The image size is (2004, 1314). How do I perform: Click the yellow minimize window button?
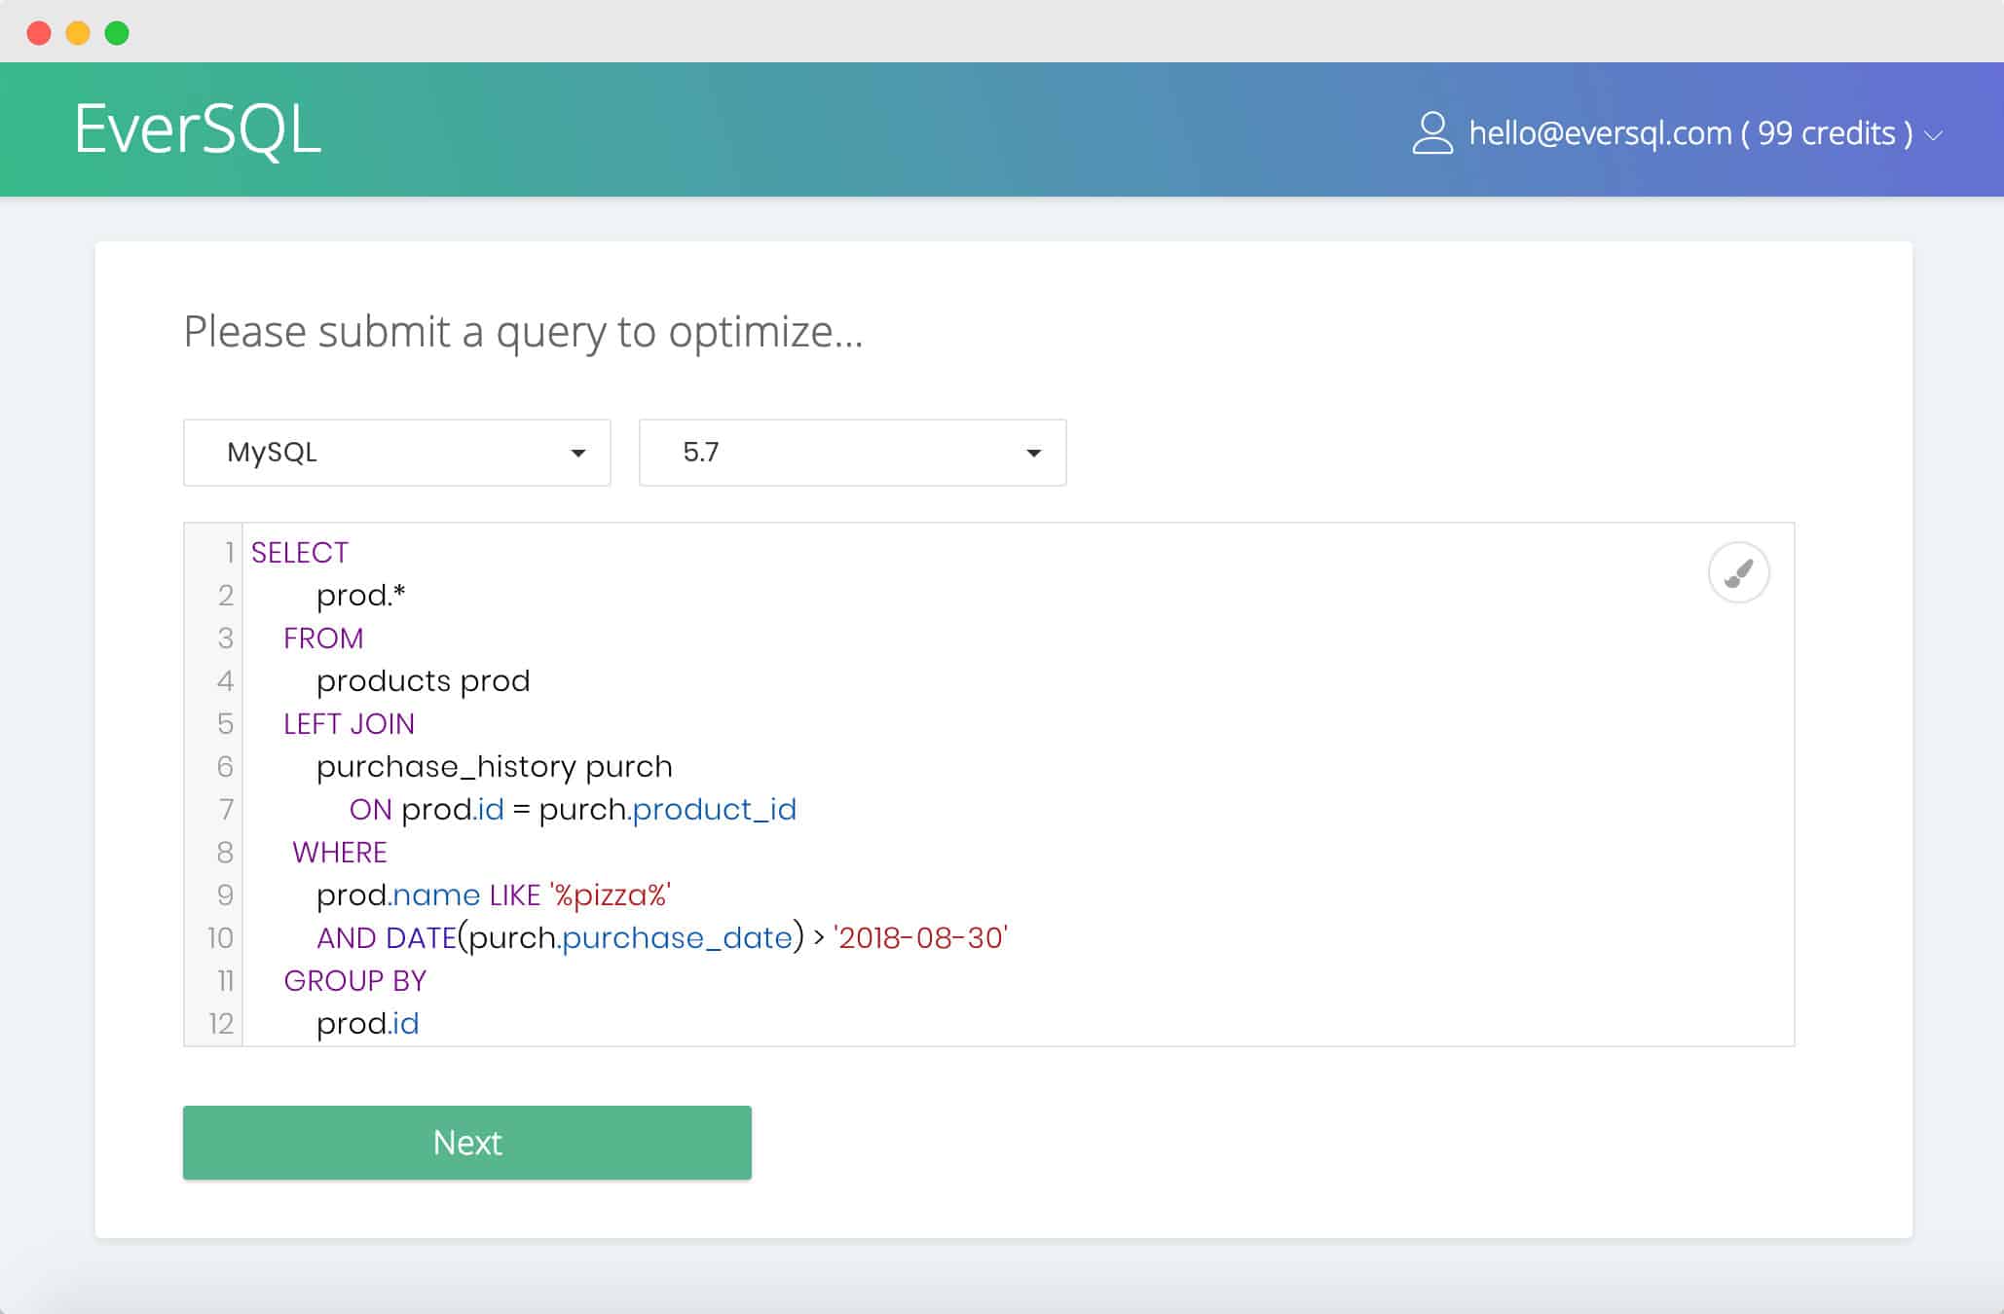tap(78, 33)
